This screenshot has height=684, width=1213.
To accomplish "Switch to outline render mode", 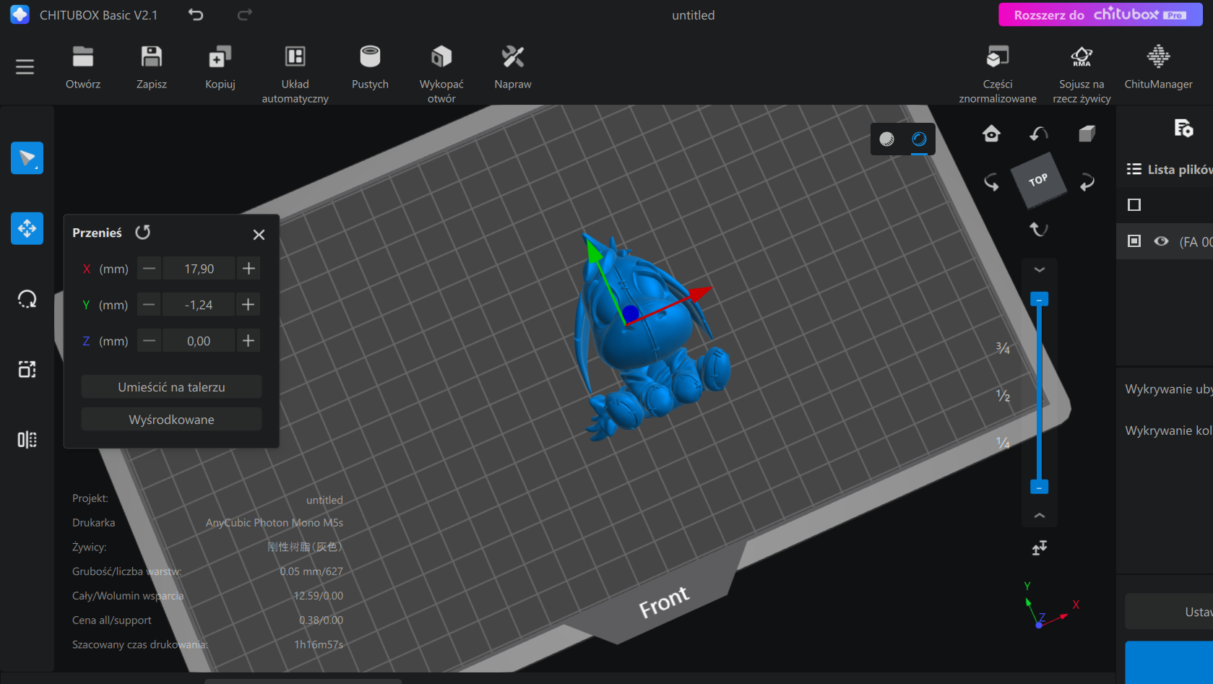I will click(x=919, y=139).
